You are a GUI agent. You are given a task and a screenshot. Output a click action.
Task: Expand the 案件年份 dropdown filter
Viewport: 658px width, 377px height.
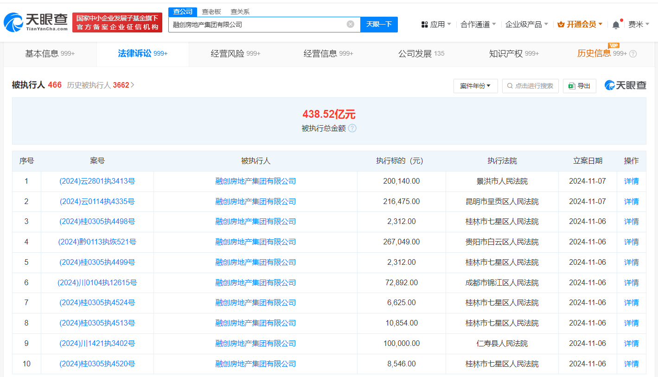[x=475, y=86]
